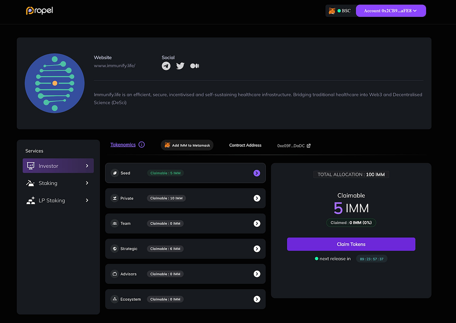Click contract address 0xe09F...DaDC
Screen dimensions: 456x323
(x=291, y=145)
